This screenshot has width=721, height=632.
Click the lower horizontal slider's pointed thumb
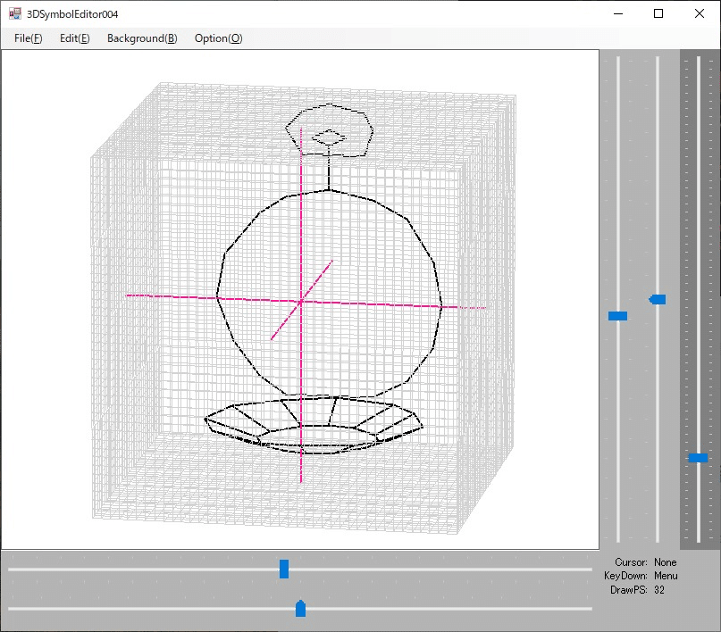click(300, 608)
